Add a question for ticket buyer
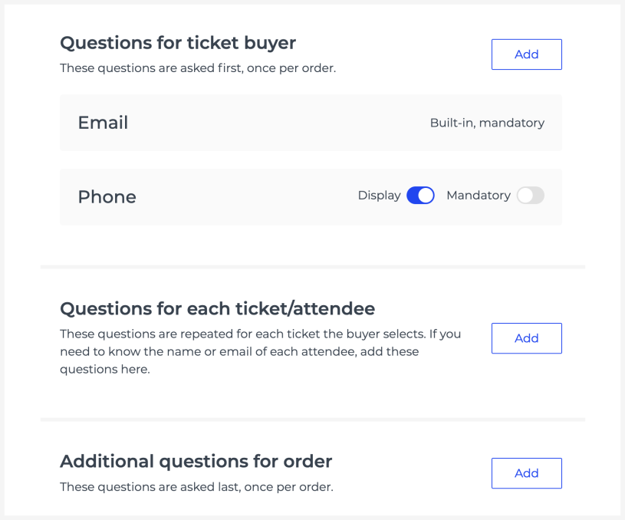The image size is (625, 520). [x=526, y=54]
